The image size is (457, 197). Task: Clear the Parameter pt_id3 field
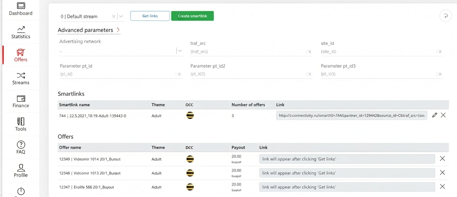point(440,74)
